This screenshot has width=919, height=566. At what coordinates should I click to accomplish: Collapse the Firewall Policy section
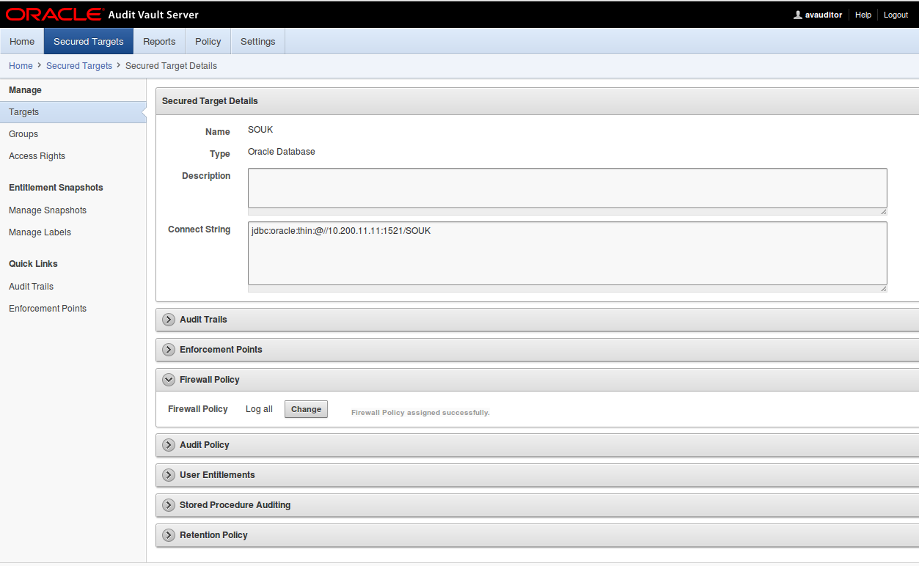pyautogui.click(x=169, y=380)
